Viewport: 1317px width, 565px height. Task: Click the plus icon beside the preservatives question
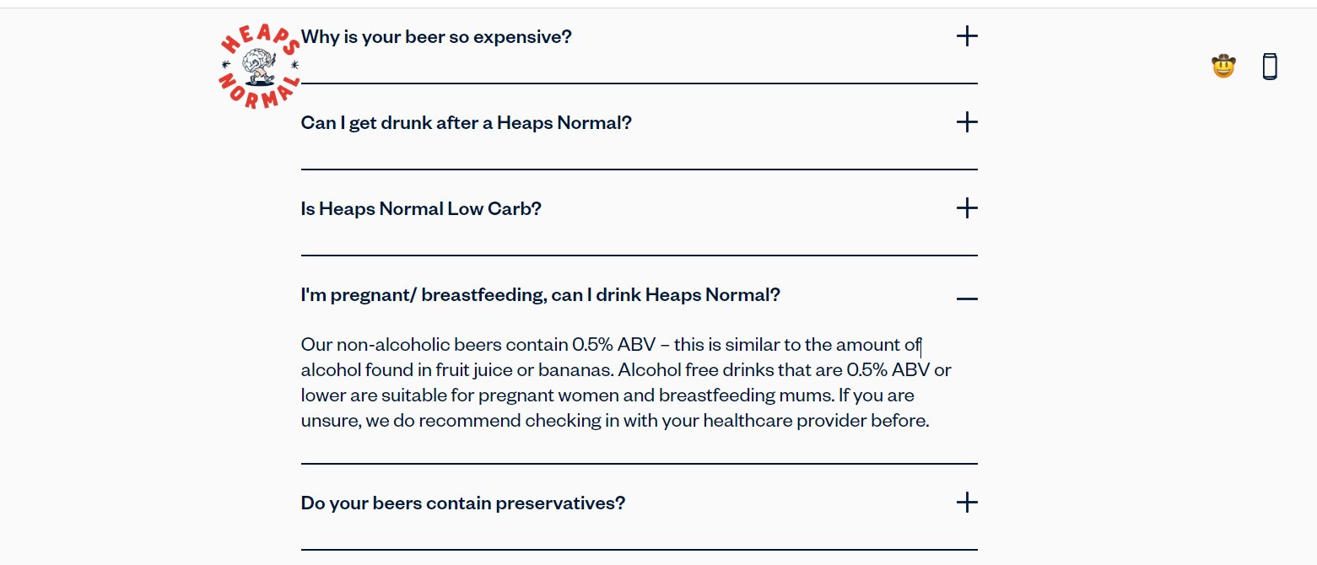click(967, 502)
